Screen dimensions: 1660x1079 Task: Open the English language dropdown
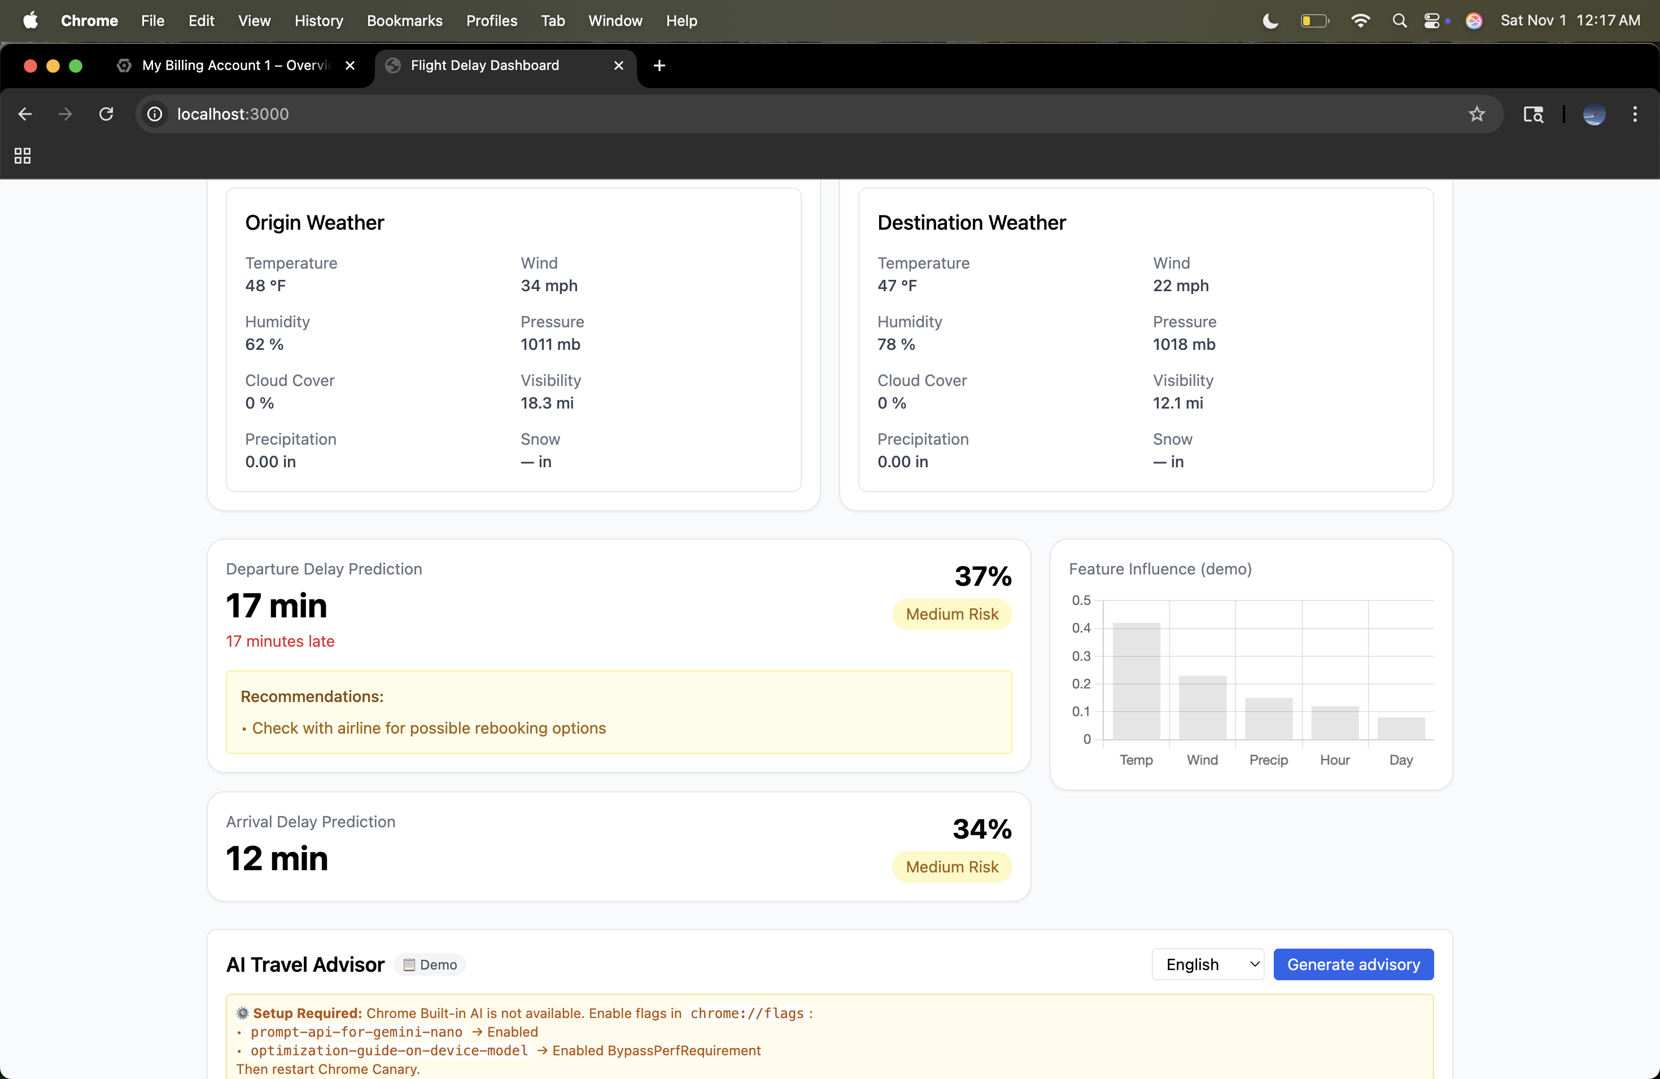pyautogui.click(x=1207, y=964)
